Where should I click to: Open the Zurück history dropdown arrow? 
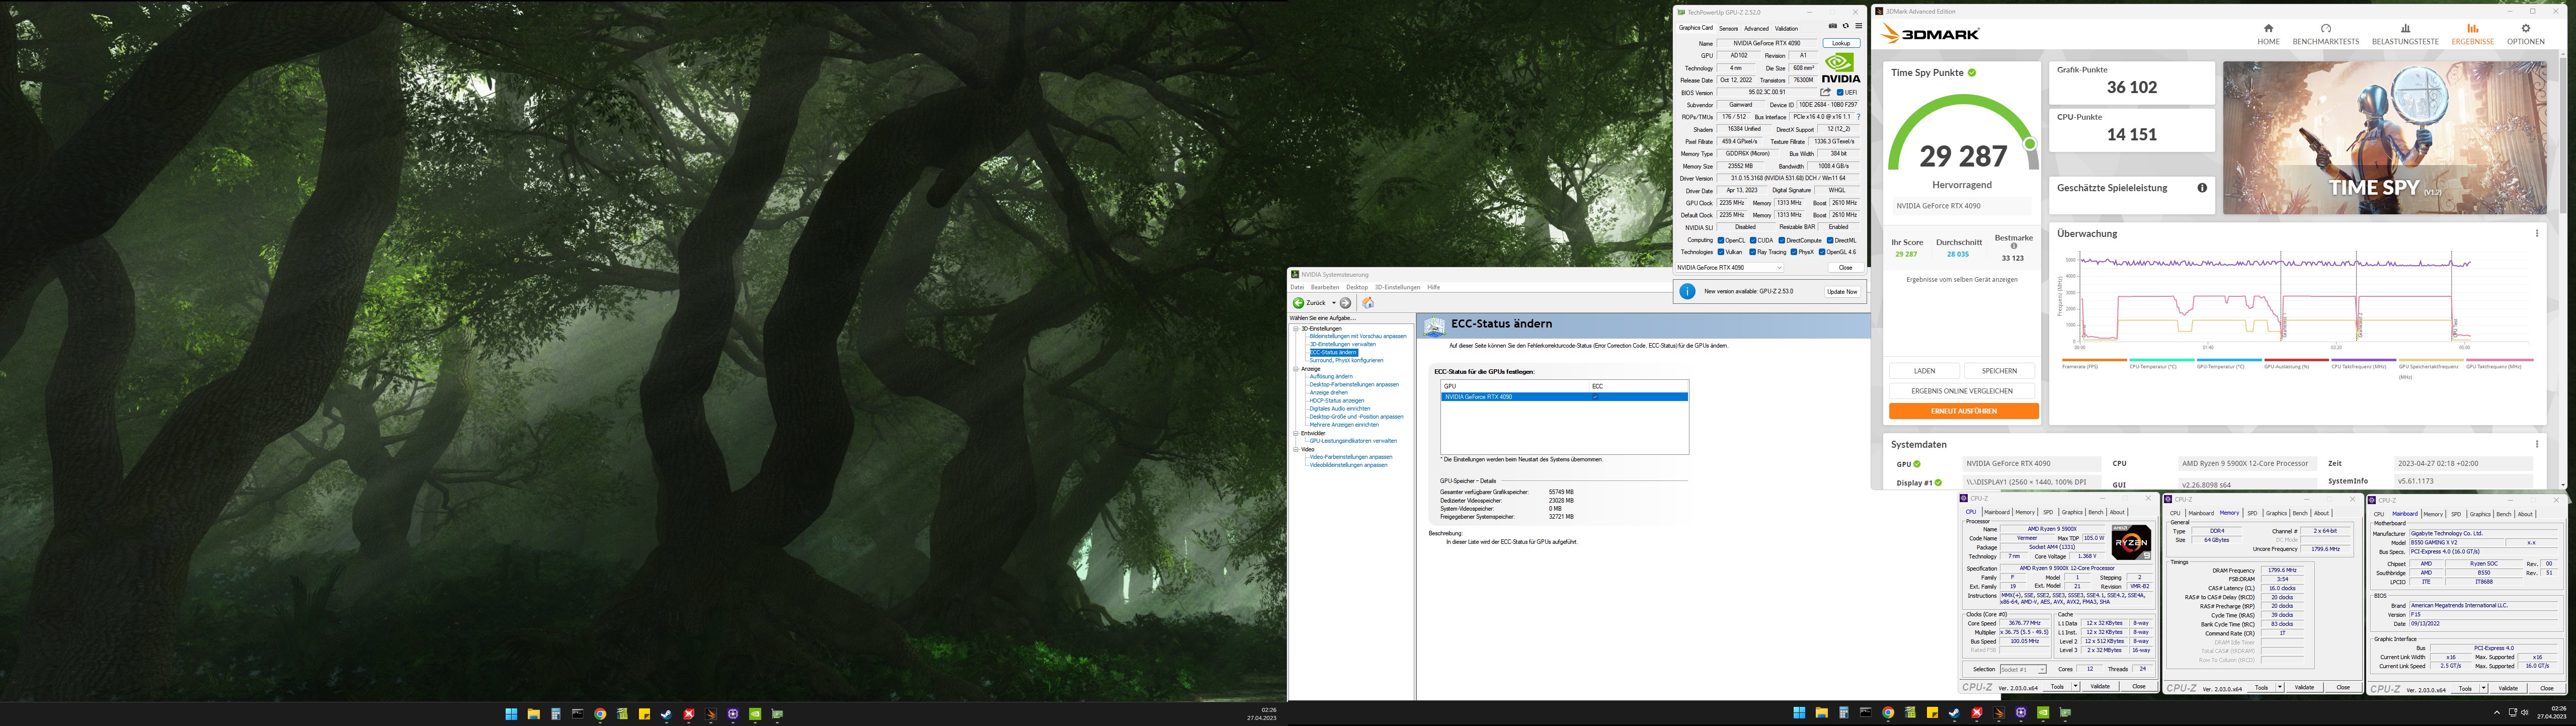1333,303
